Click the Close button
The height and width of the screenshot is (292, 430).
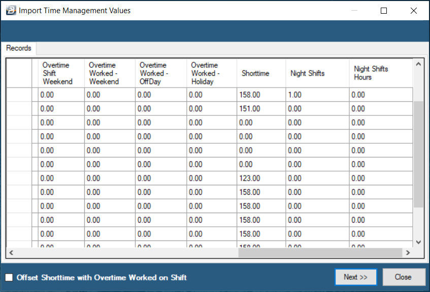click(x=404, y=277)
